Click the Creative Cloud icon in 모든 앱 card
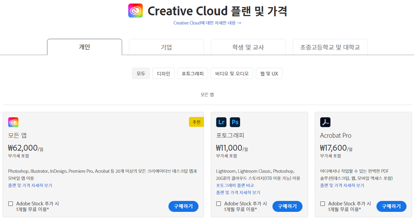 tap(13, 122)
